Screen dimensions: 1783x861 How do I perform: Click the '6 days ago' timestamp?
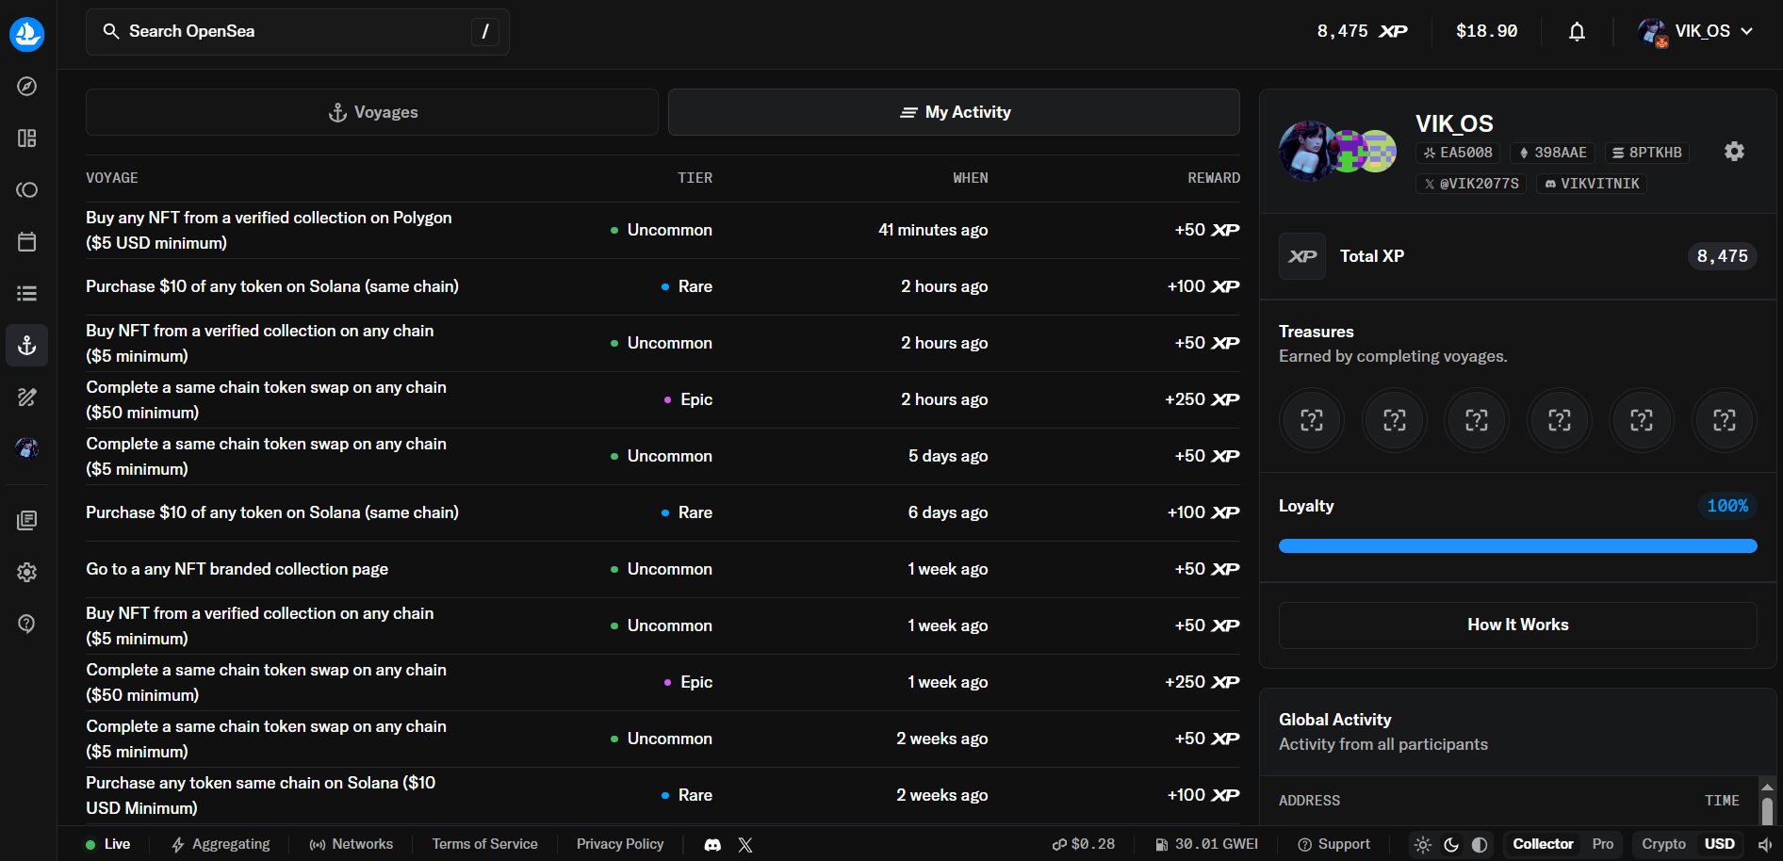(948, 513)
